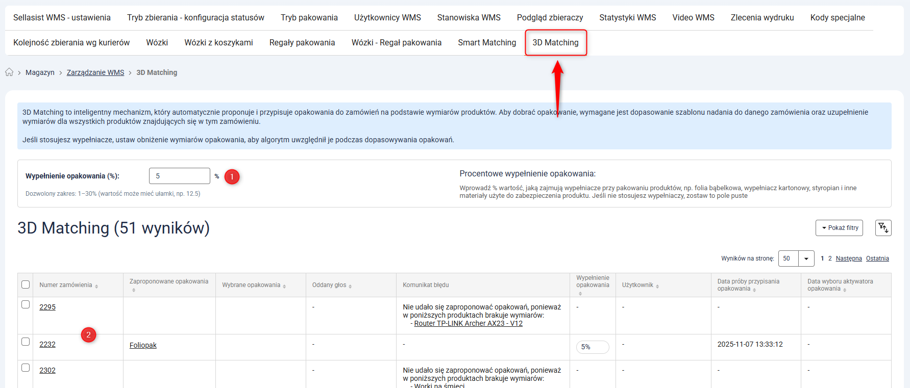Sort by Zaproponowane opakowania column arrows

(134, 290)
